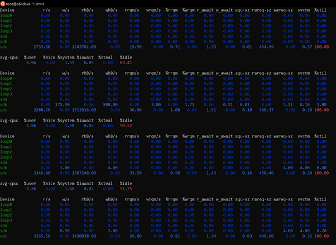
Task: Select sdb w/s value 0.50
Action: coord(65,231)
